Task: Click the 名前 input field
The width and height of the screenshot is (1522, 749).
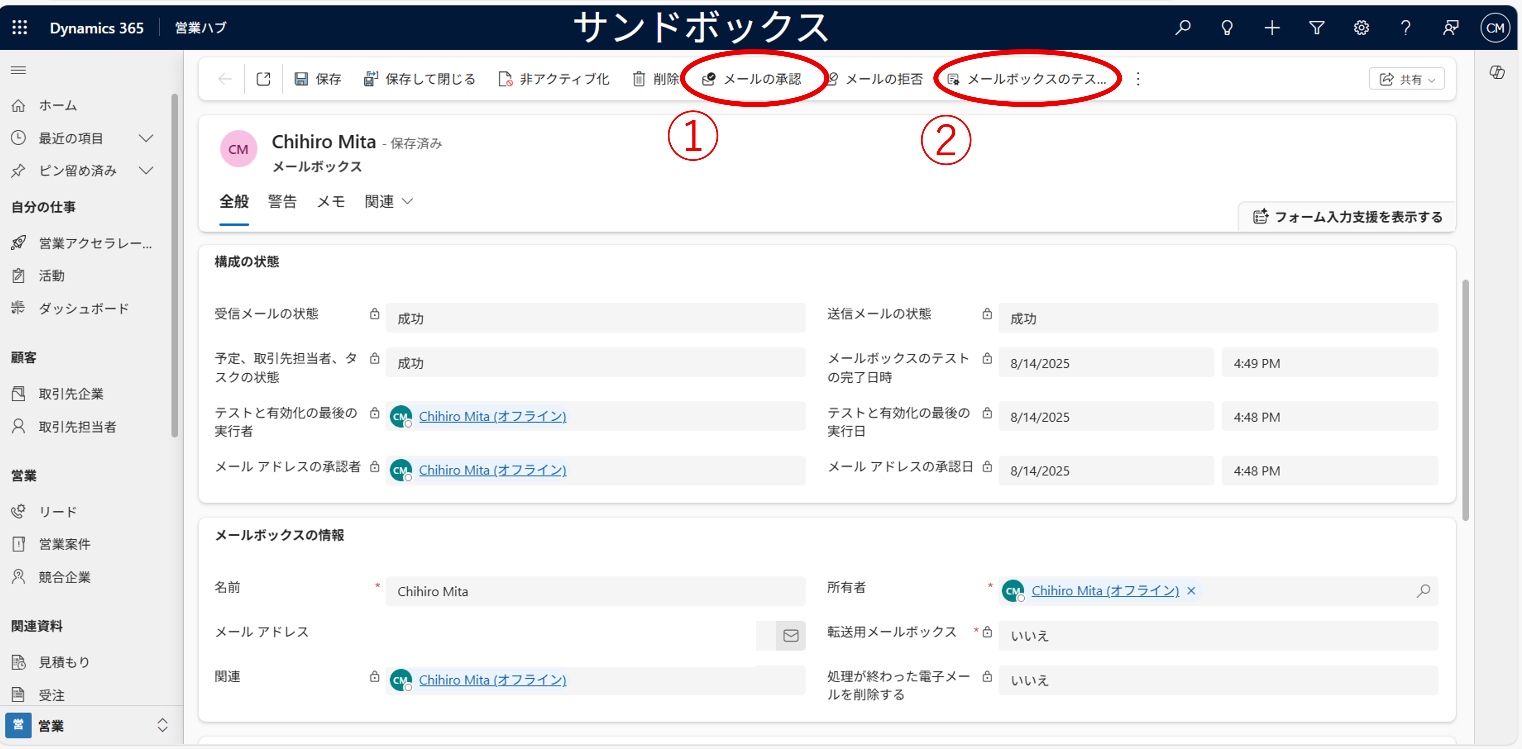Action: tap(596, 591)
